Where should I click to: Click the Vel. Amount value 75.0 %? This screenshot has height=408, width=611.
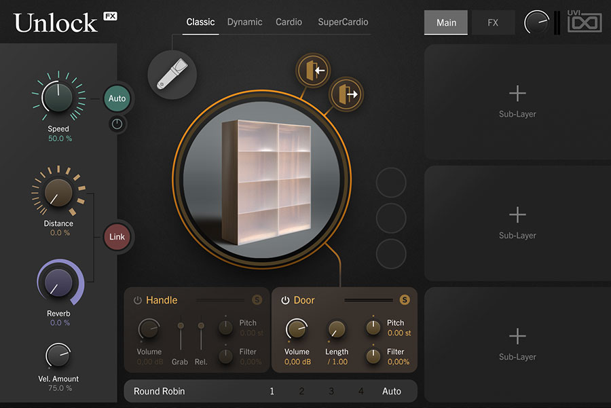60,388
